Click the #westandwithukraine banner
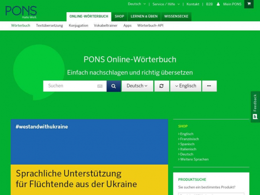This screenshot has width=260, height=195. [x=89, y=142]
